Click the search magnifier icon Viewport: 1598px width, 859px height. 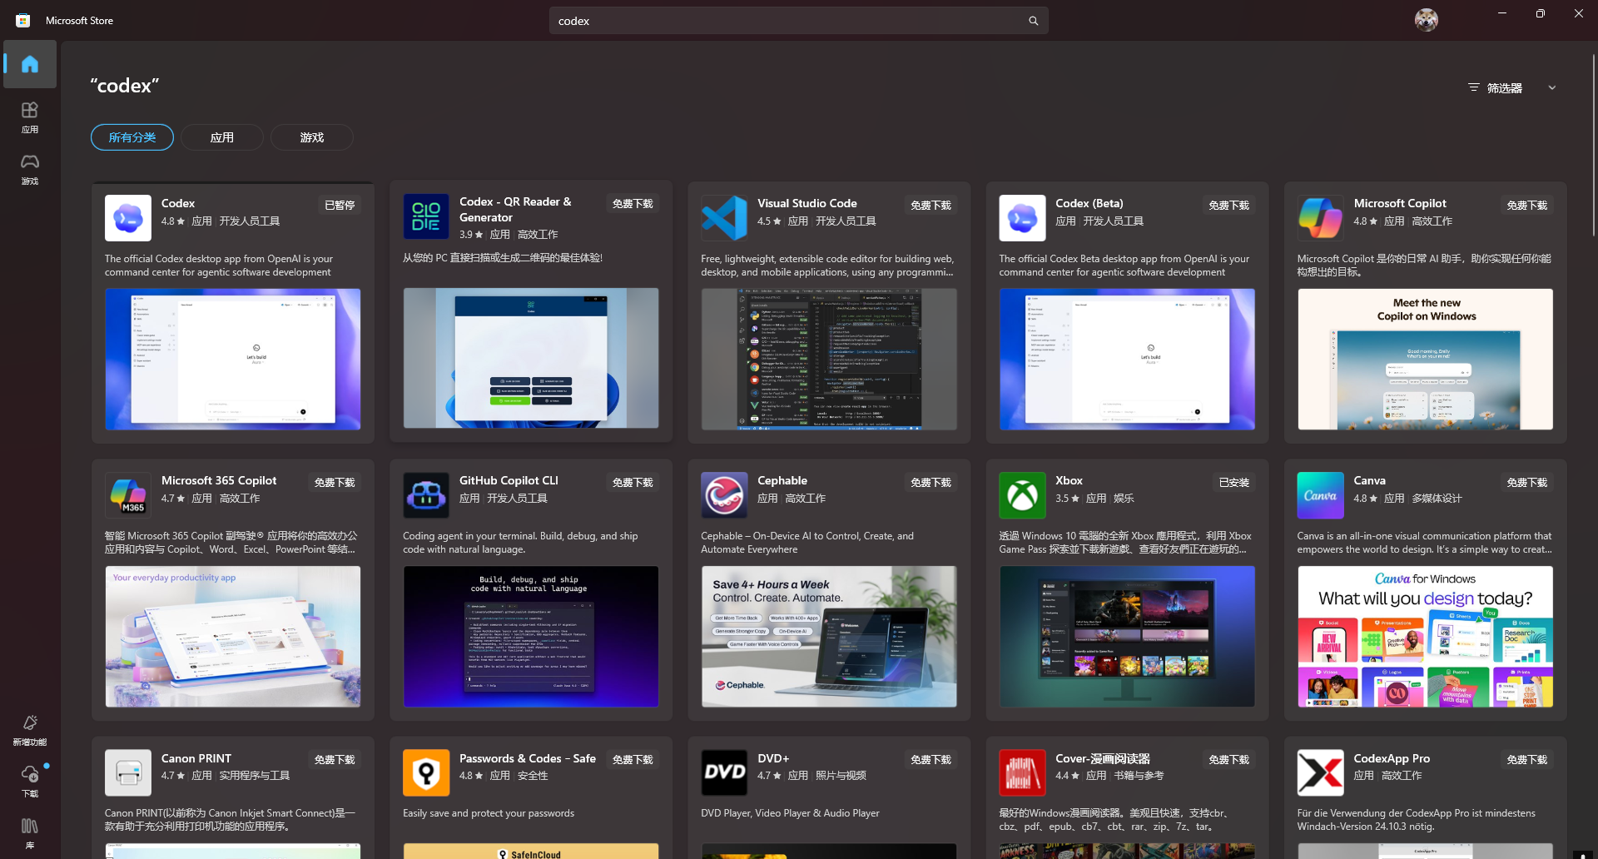click(1033, 21)
